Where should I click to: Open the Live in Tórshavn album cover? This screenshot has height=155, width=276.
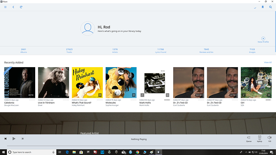pyautogui.click(x=54, y=82)
